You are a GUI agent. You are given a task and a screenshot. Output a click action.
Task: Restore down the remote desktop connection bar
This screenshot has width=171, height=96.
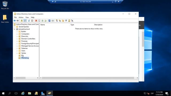pos(115,2)
